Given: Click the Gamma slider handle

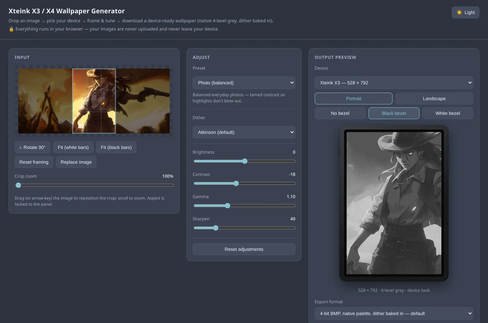Looking at the screenshot, I should pyautogui.click(x=228, y=206).
